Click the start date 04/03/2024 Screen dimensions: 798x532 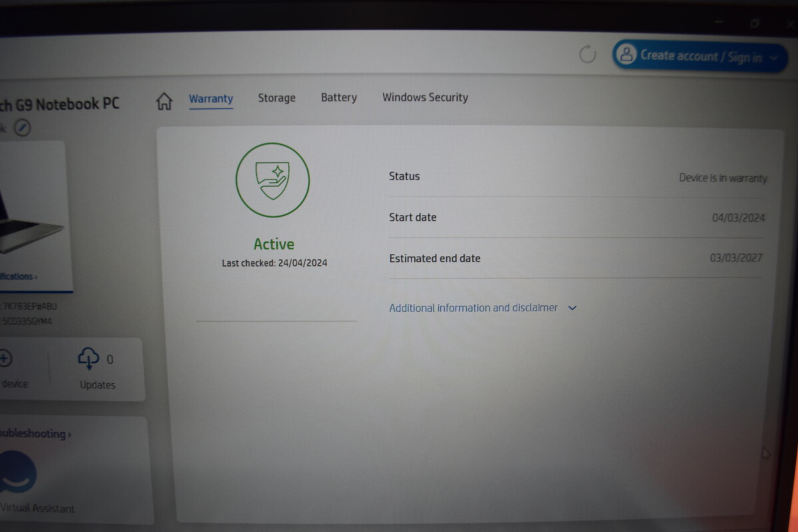point(738,217)
